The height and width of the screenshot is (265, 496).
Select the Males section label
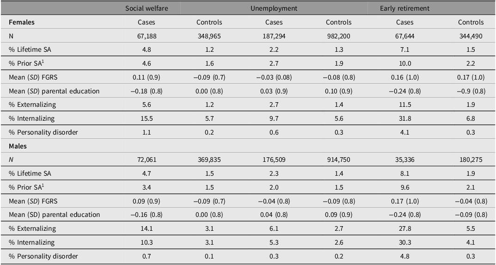pyautogui.click(x=18, y=146)
